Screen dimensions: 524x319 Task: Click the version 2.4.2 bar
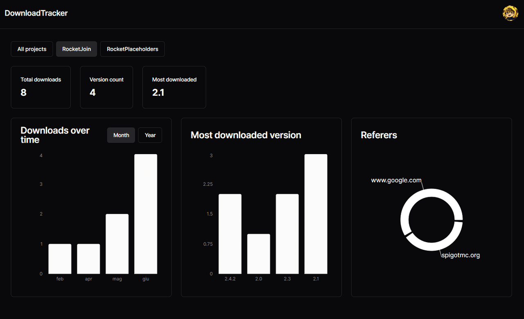tap(230, 234)
